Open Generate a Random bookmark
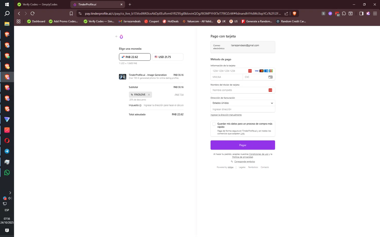The image size is (380, 237). point(257,21)
